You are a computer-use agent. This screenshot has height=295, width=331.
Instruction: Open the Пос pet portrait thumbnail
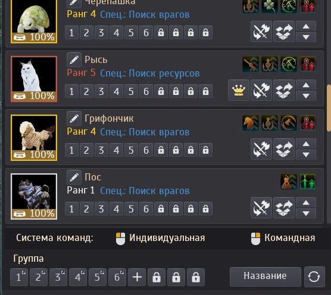[x=34, y=196]
